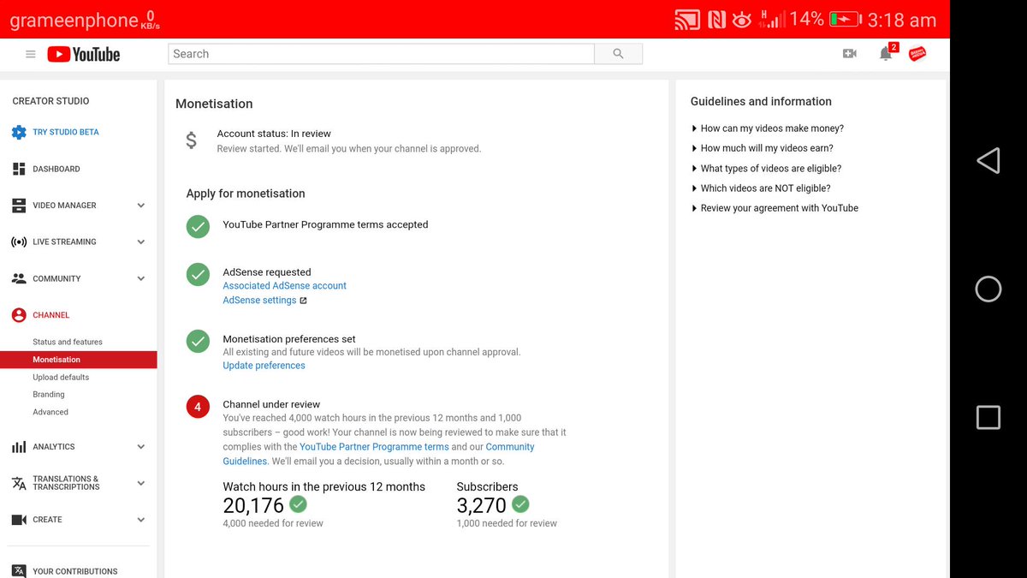Screen dimensions: 1027x578
Task: Expand the Translations & Transcriptions chevron
Action: [x=141, y=483]
